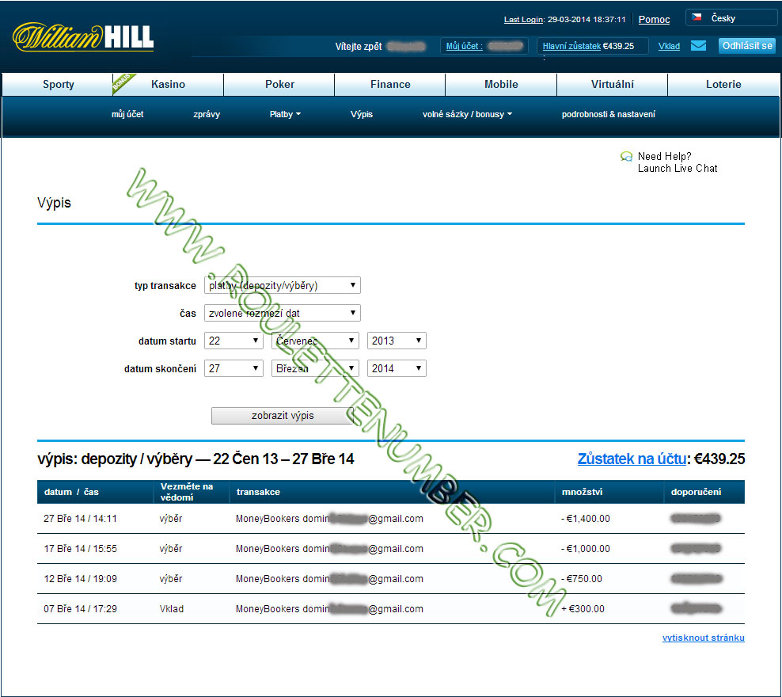Go to the Sporty tab
Viewport: 782px width, 697px height.
pos(59,84)
